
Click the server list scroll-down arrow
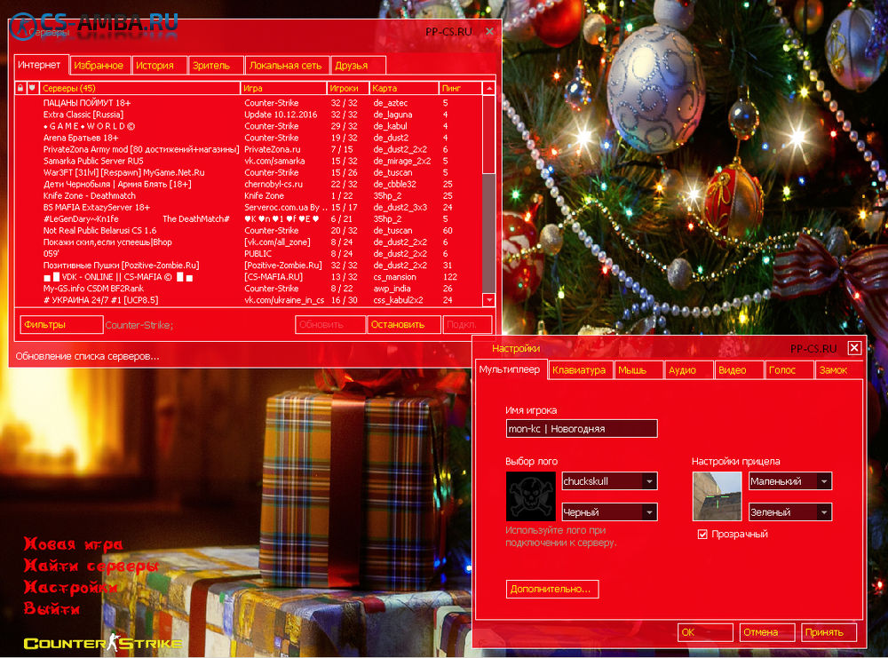coord(488,299)
